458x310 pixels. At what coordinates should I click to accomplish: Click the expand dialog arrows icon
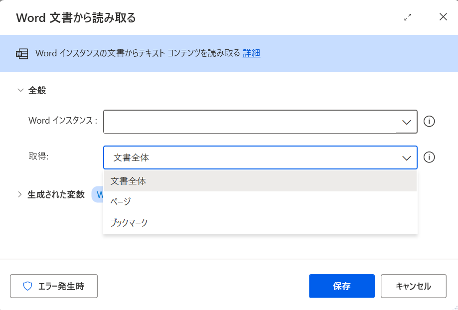click(408, 17)
